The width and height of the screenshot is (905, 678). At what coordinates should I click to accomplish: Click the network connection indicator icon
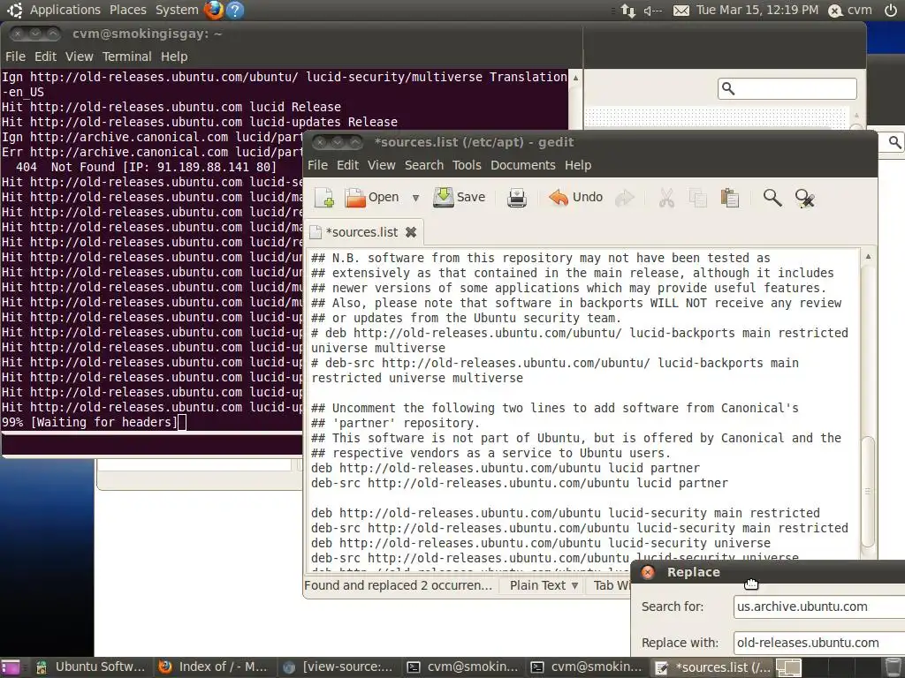coord(627,10)
